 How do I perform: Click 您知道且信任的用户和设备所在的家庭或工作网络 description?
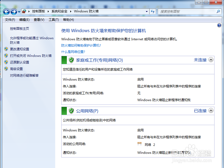[98, 70]
